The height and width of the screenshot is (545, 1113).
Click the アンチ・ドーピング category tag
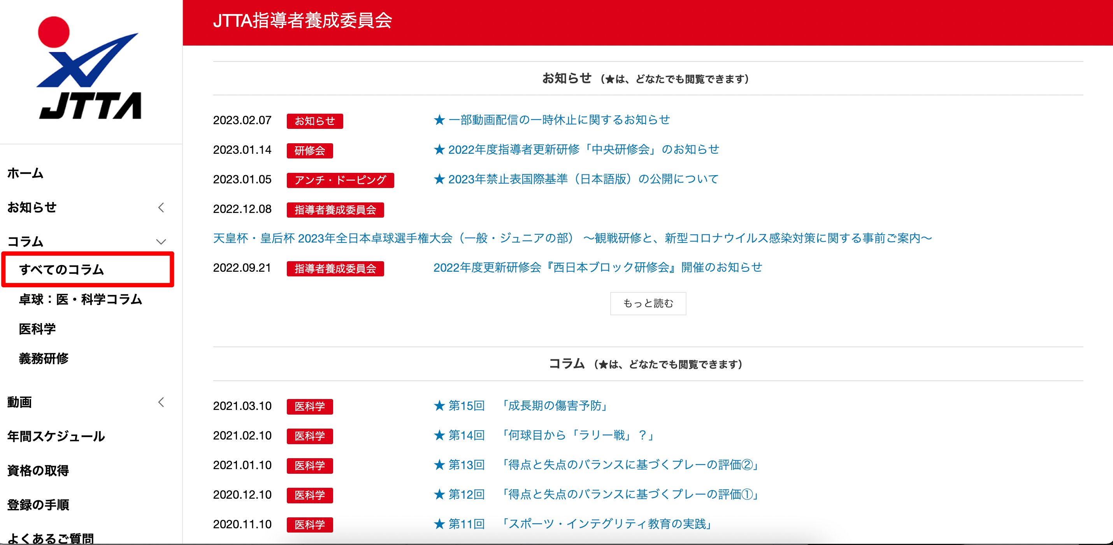[x=340, y=180]
